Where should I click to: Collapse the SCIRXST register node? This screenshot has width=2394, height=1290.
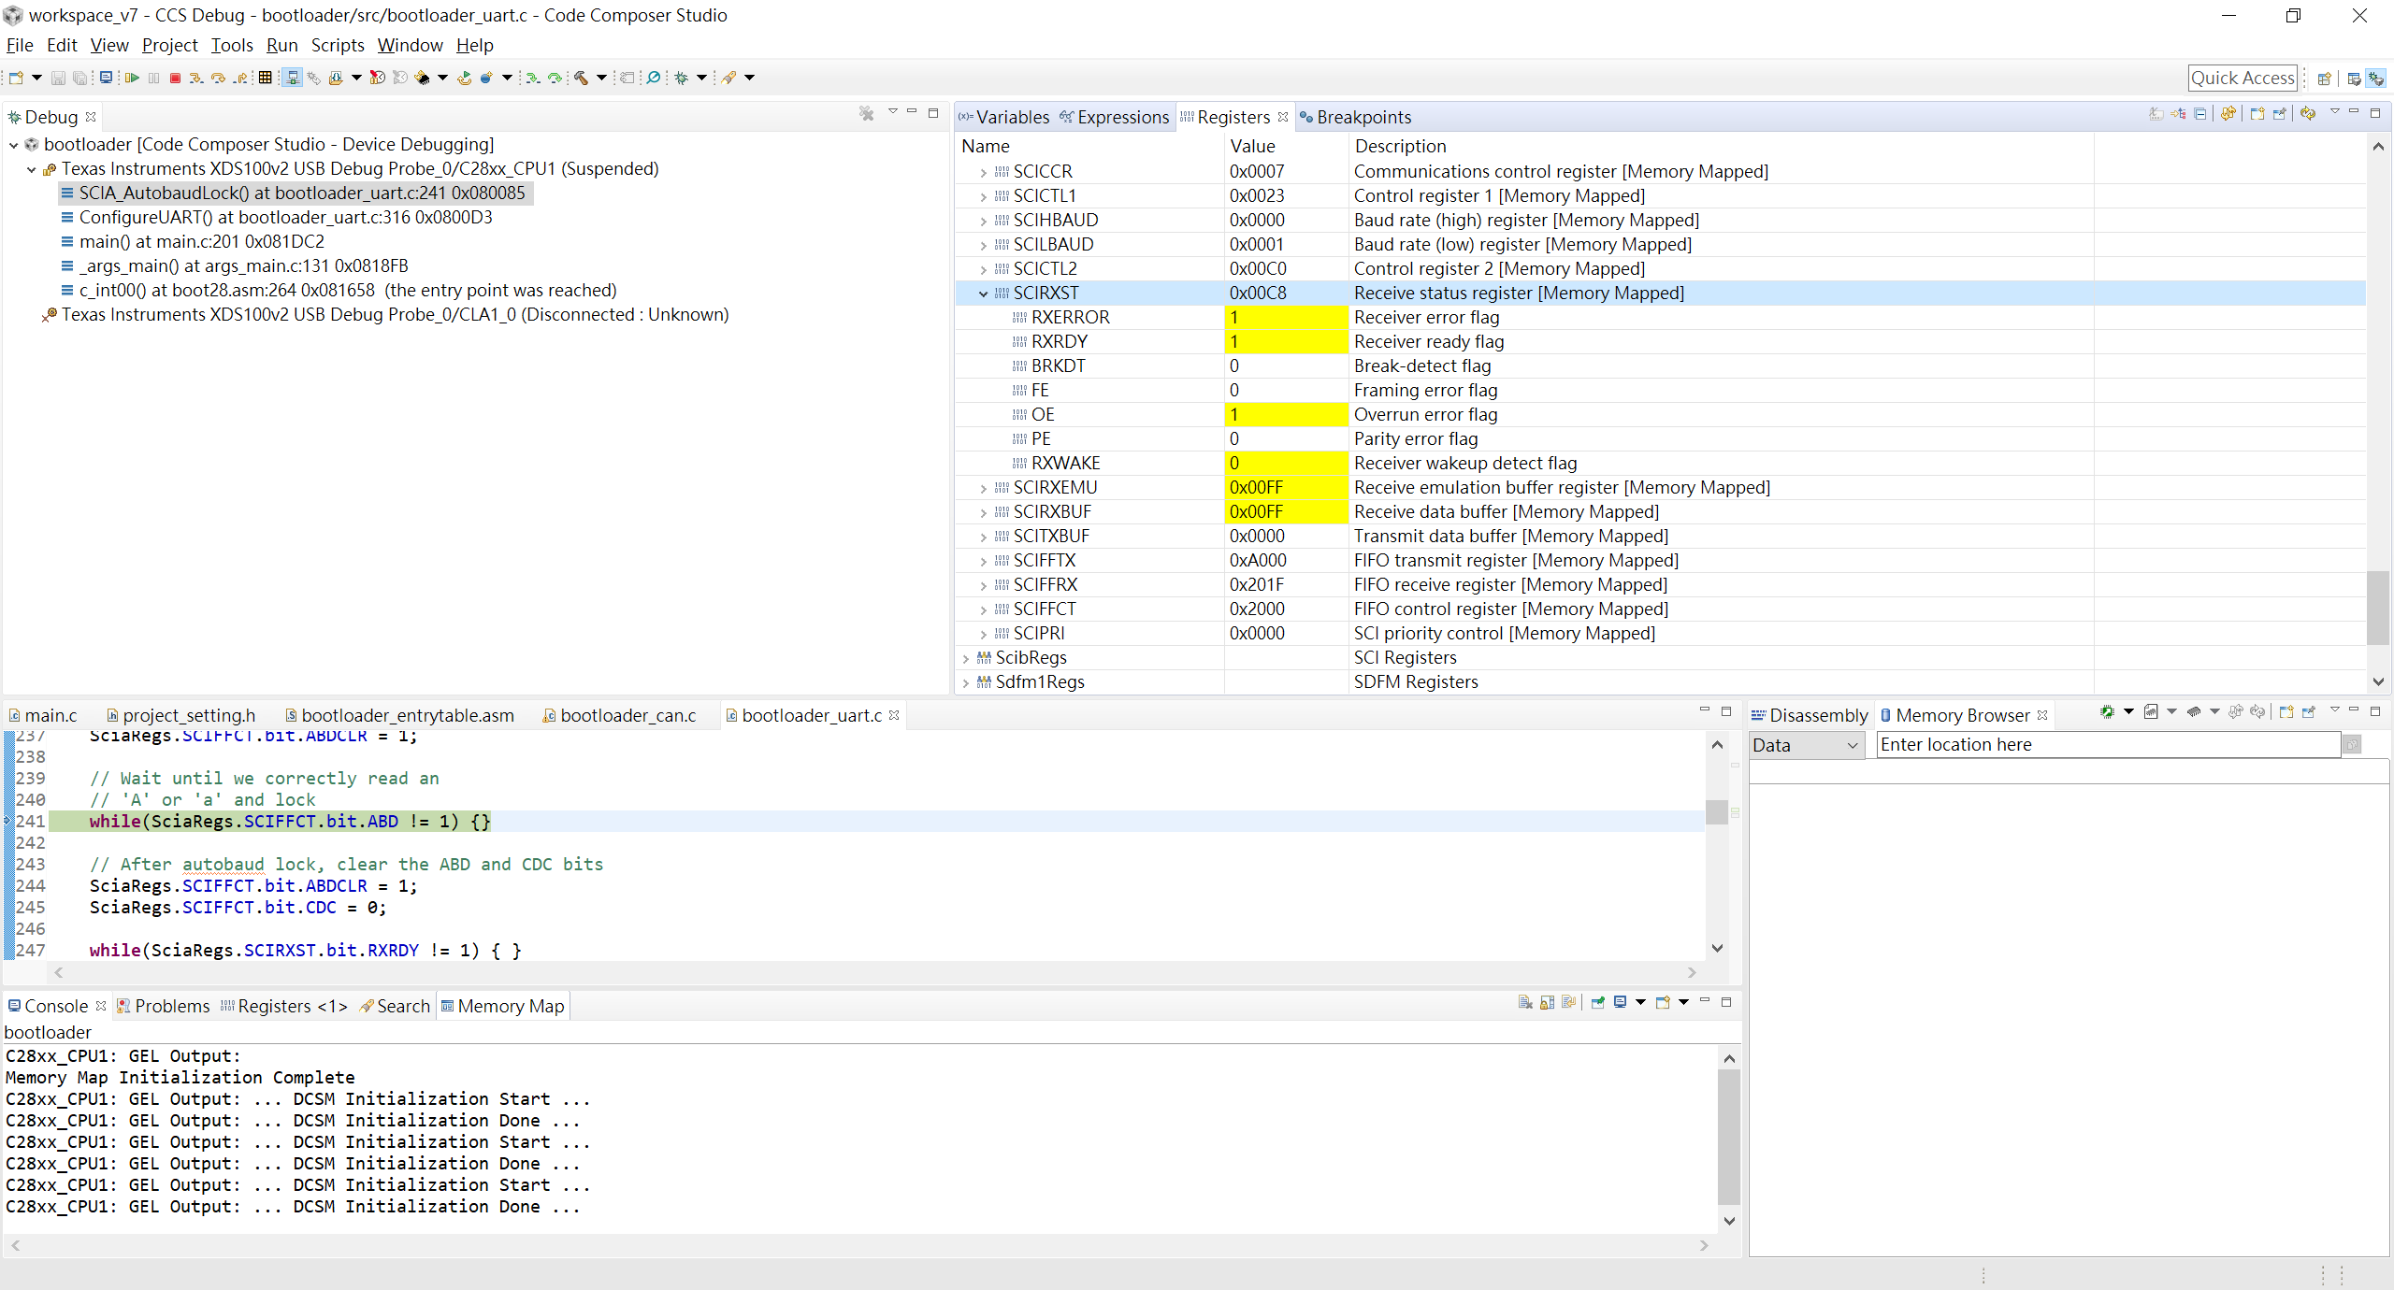pyautogui.click(x=983, y=294)
